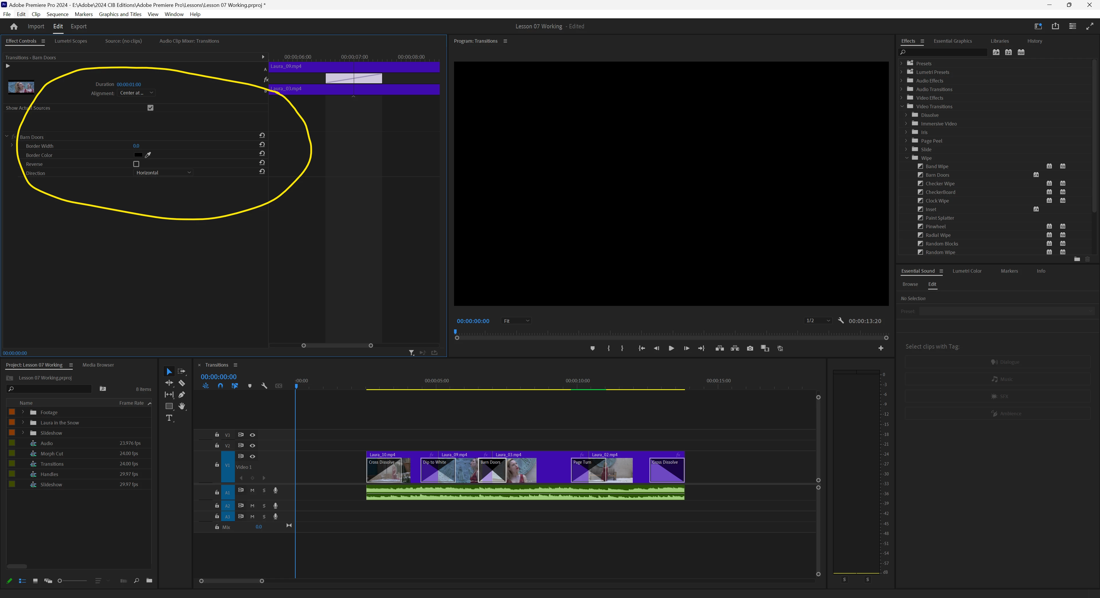Expand the Dissolve transitions folder
The height and width of the screenshot is (598, 1100).
click(906, 115)
